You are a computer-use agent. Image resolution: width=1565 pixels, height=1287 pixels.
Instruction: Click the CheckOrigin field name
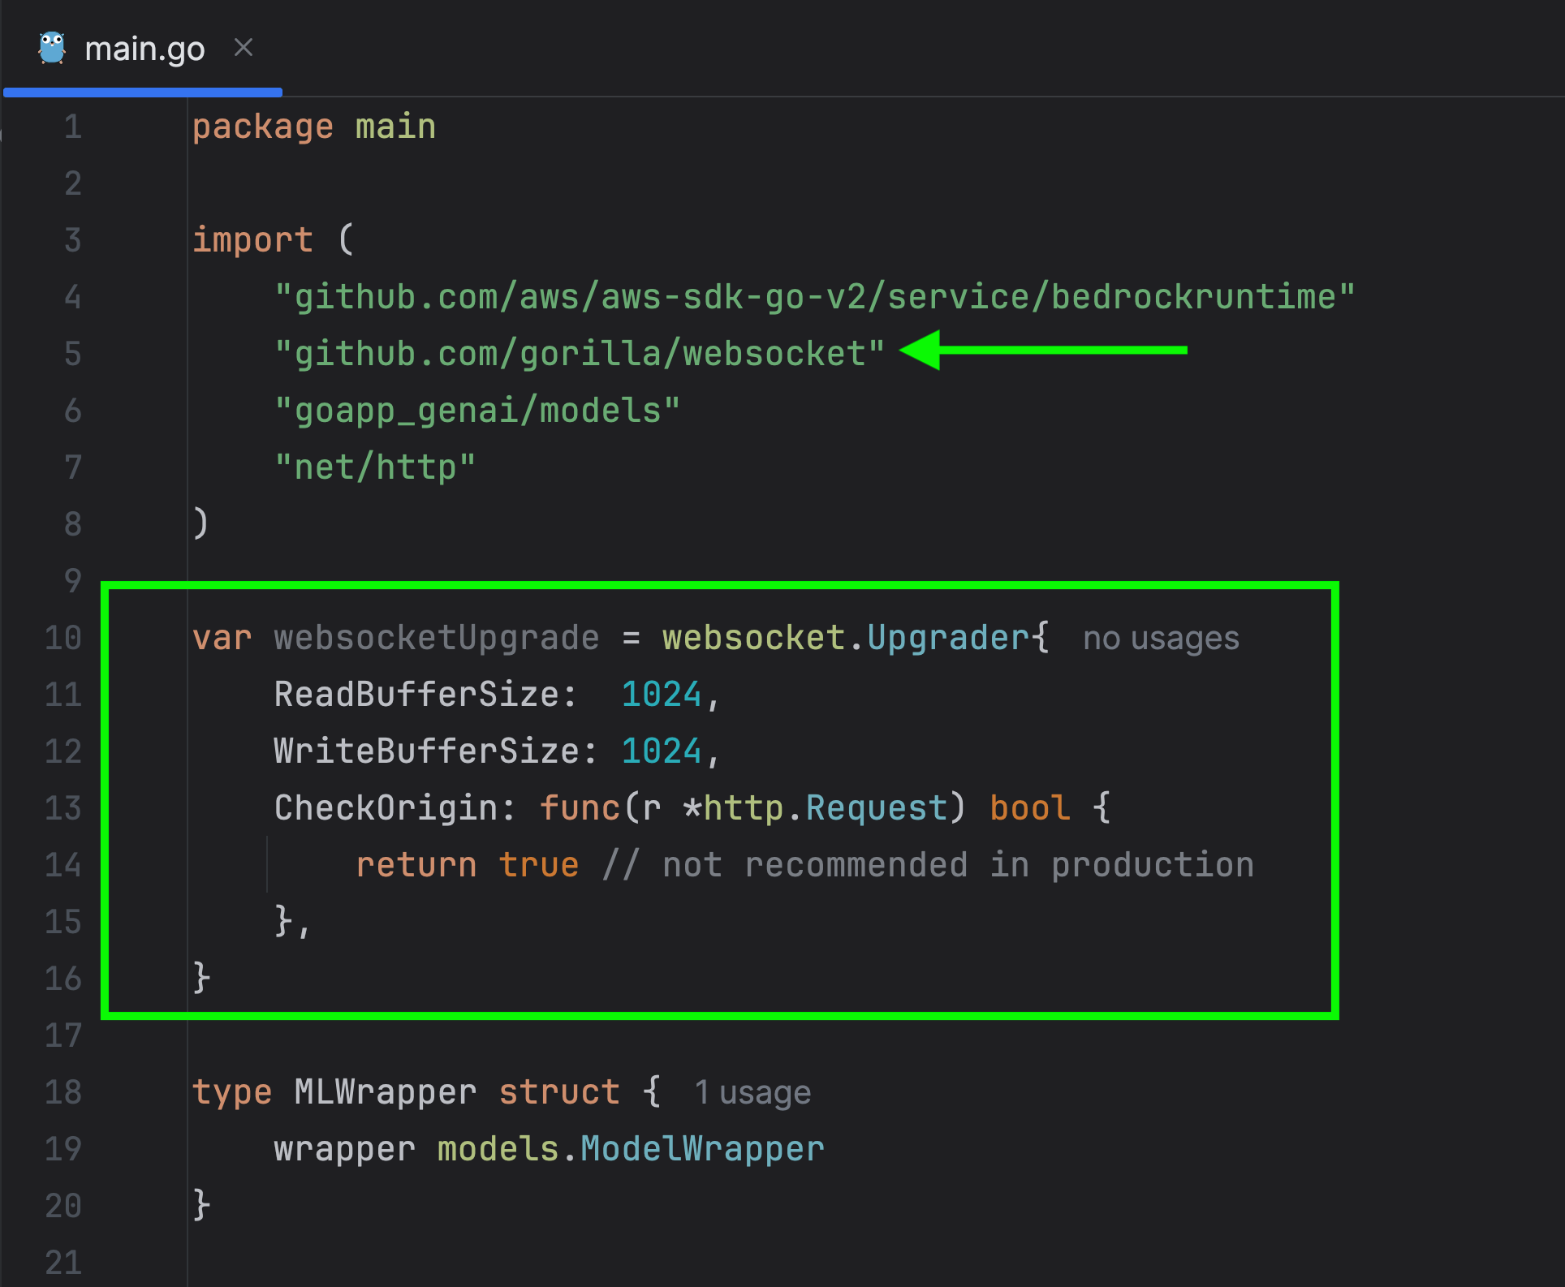pos(386,808)
